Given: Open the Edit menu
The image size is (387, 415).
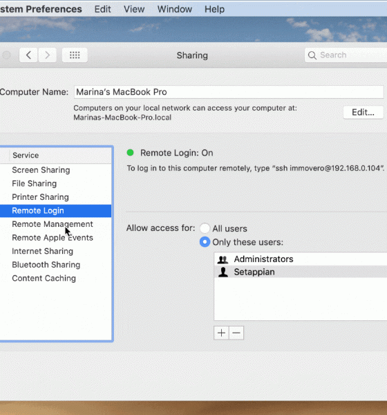Looking at the screenshot, I should pyautogui.click(x=103, y=9).
